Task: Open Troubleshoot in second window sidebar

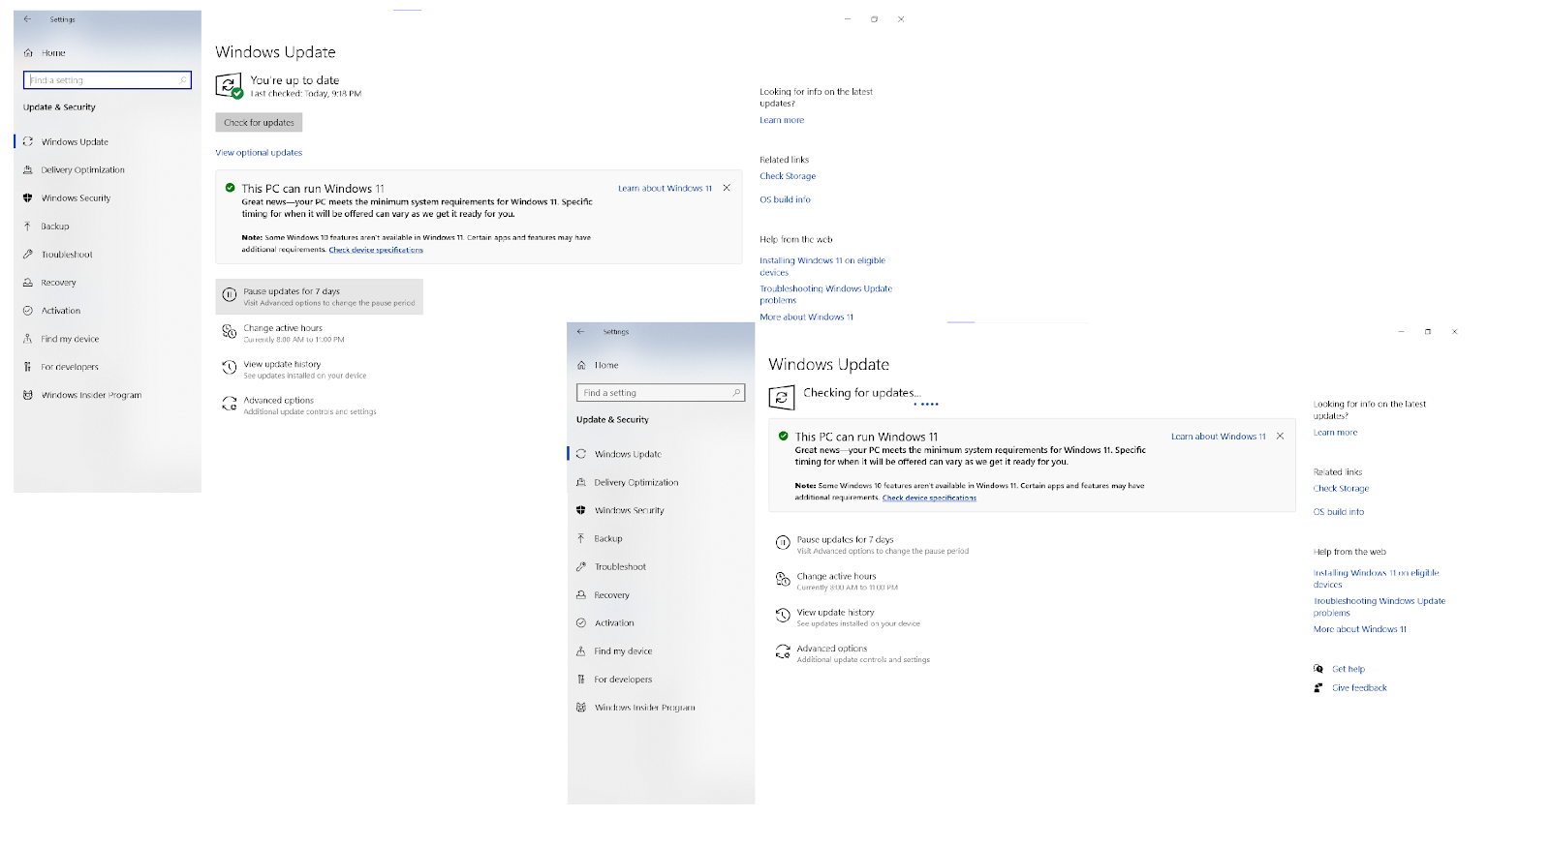Action: (x=620, y=567)
